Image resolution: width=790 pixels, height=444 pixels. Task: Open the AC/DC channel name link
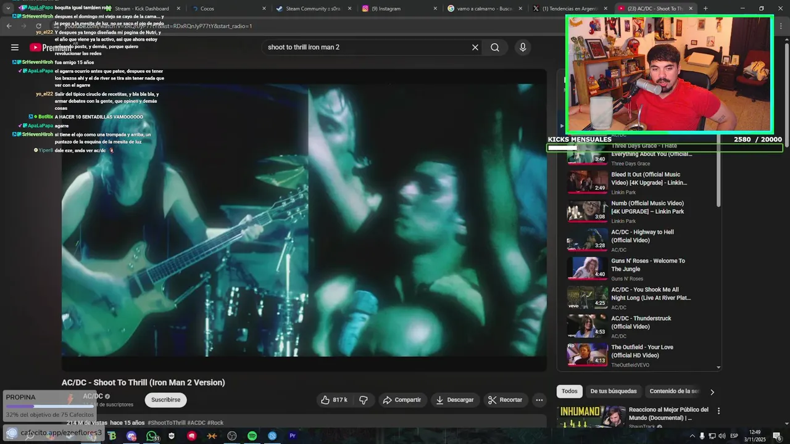pos(93,397)
